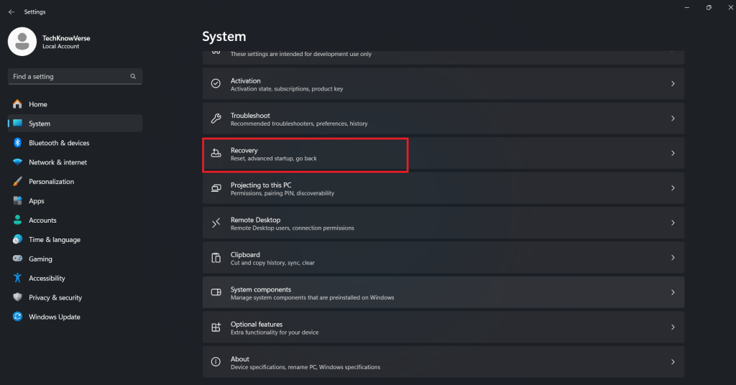Click the Find a setting search box
This screenshot has width=736, height=385.
[x=68, y=76]
